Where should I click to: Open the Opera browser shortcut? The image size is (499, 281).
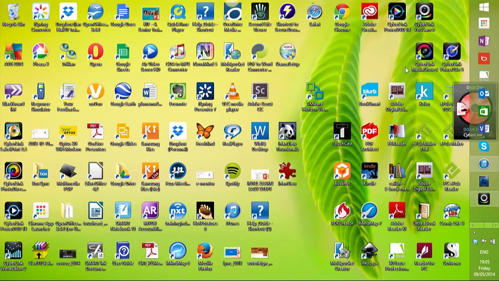pyautogui.click(x=96, y=52)
